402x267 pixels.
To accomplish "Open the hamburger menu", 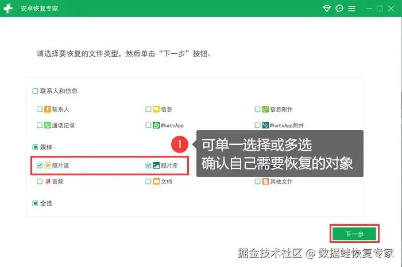I will (351, 9).
